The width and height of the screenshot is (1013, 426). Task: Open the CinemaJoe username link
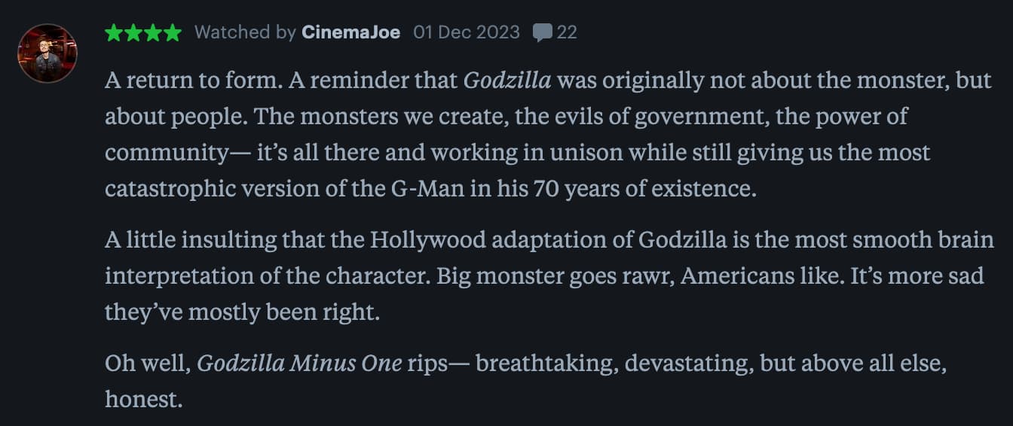pos(350,32)
